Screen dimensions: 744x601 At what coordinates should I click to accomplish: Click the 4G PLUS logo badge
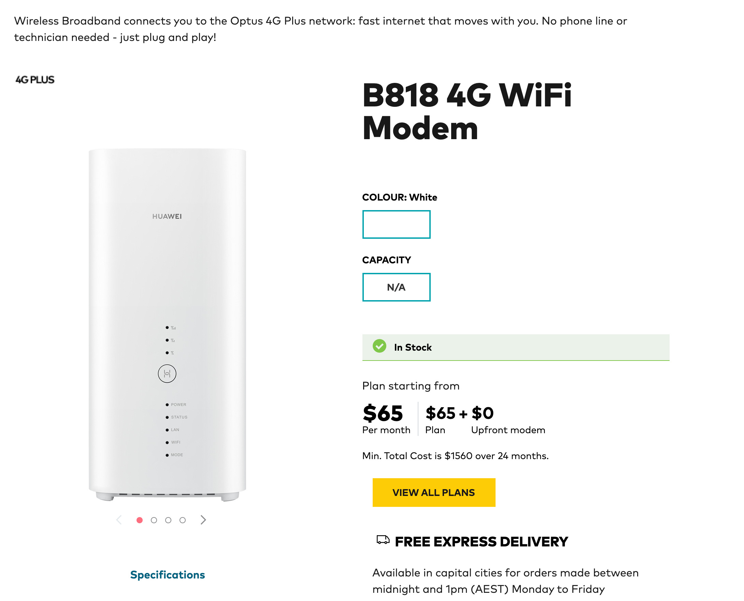tap(35, 80)
